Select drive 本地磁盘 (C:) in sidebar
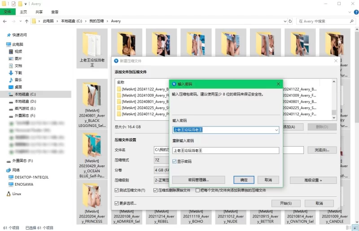 coord(25,94)
